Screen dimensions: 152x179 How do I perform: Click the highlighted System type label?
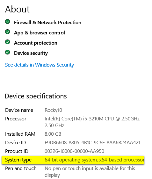point(18,160)
